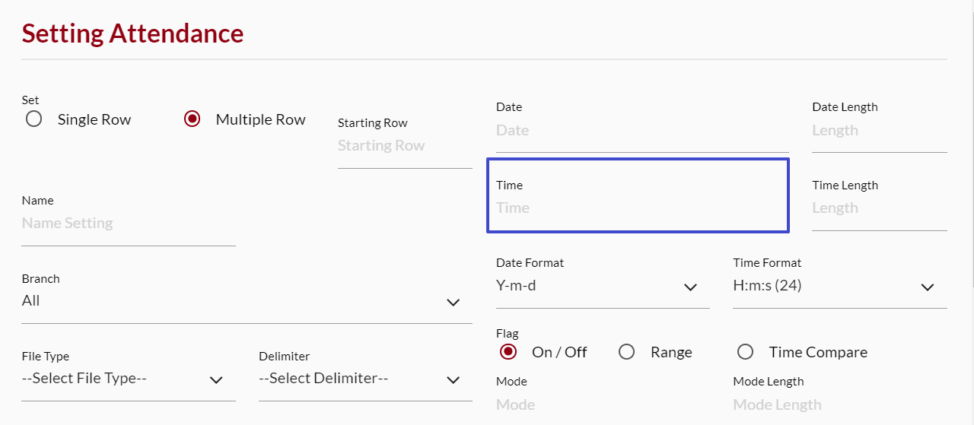Image resolution: width=974 pixels, height=425 pixels.
Task: Open the File Type dropdown
Action: tap(129, 379)
